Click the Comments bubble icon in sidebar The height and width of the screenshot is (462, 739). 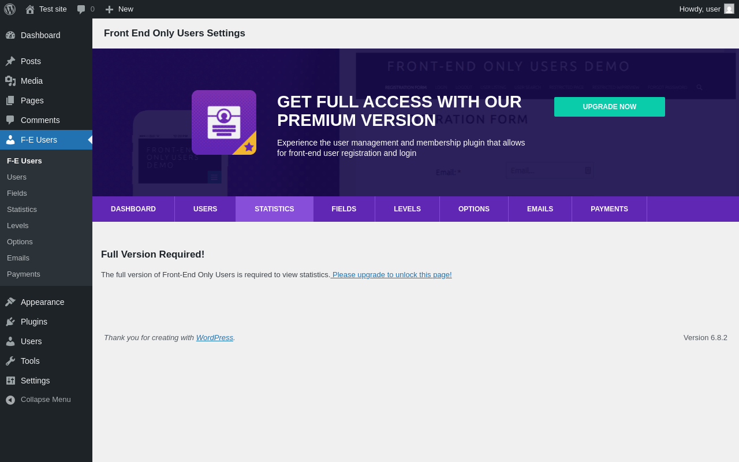click(x=10, y=120)
